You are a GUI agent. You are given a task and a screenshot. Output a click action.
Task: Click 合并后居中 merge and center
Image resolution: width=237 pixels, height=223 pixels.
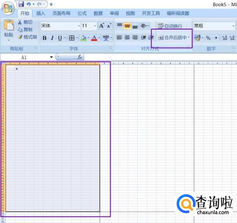(x=172, y=38)
